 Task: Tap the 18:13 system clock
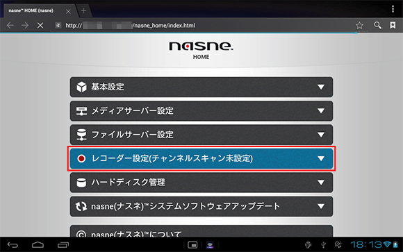click(366, 244)
